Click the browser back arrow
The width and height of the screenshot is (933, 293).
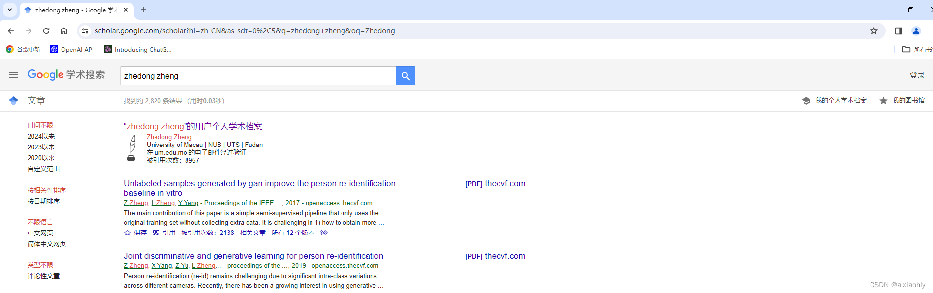(x=11, y=31)
